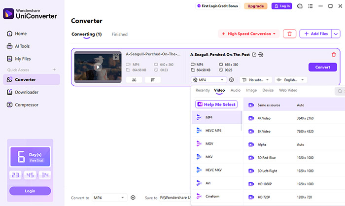Image resolution: width=345 pixels, height=206 pixels.
Task: Rename output file with edit pencil icon
Action: click(254, 54)
